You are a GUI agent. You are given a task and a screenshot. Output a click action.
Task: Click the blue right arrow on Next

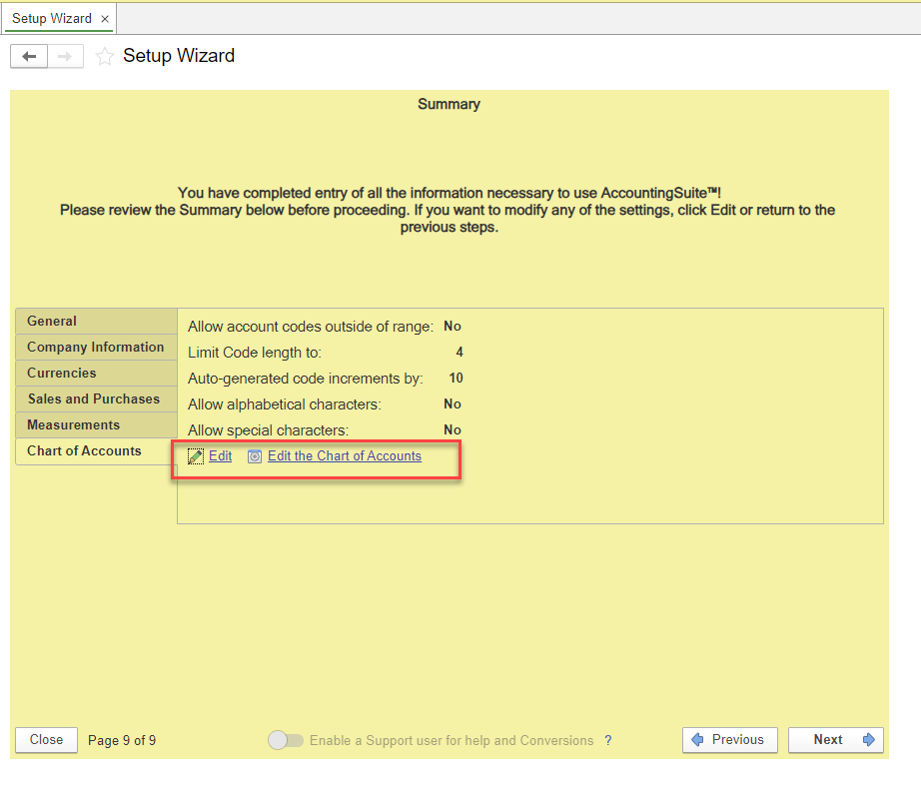868,740
